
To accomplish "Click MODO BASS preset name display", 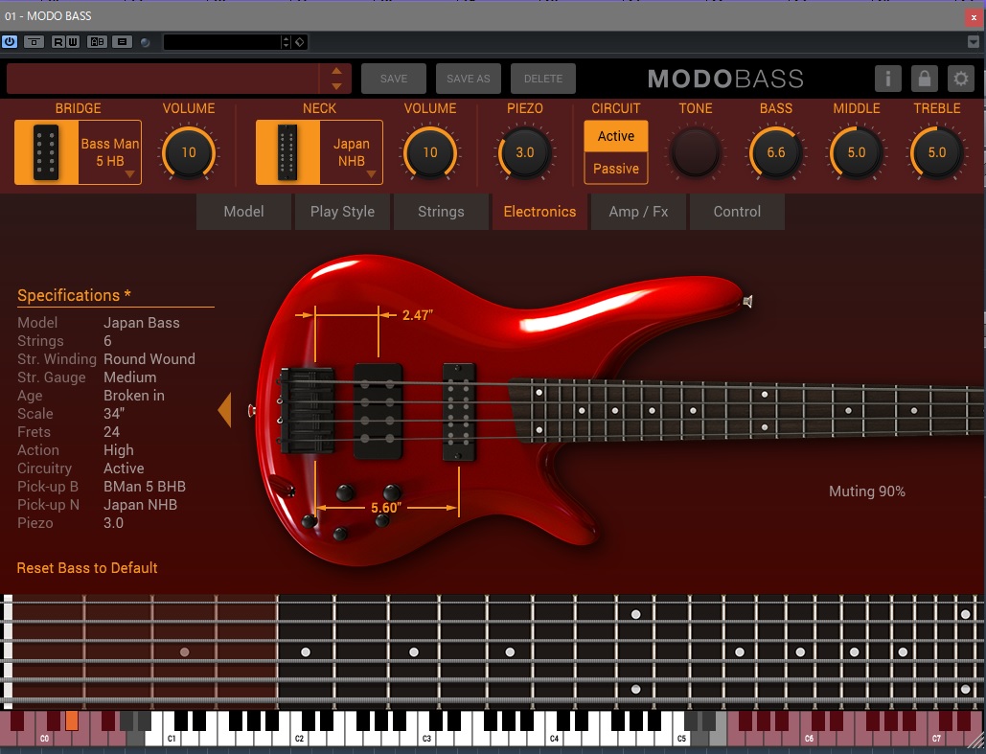I will click(x=162, y=79).
